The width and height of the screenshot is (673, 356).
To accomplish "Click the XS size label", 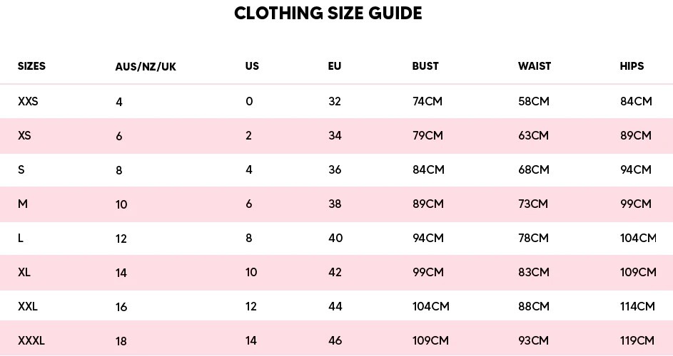I will click(24, 135).
